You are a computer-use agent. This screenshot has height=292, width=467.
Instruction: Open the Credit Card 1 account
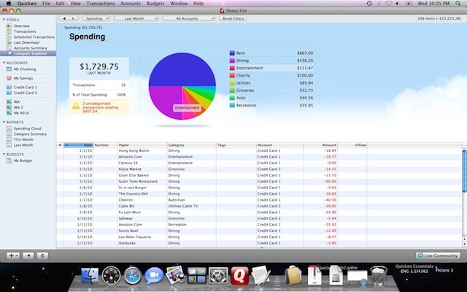26,88
